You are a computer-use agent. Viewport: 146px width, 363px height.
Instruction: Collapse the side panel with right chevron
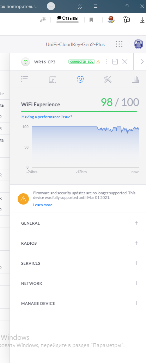[142, 62]
